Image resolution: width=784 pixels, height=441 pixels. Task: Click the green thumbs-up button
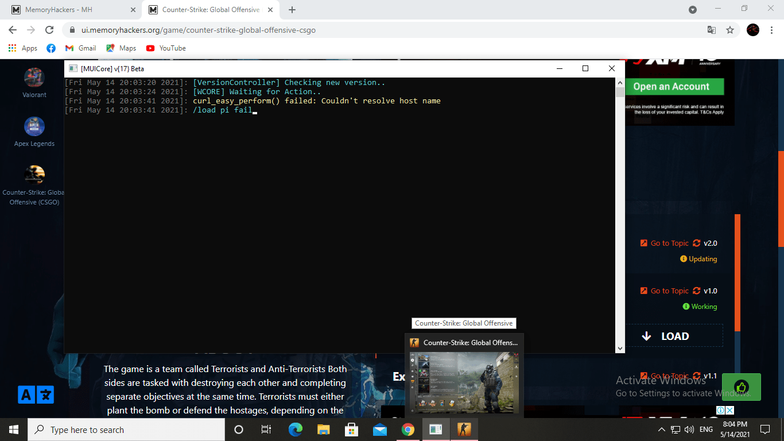click(742, 387)
